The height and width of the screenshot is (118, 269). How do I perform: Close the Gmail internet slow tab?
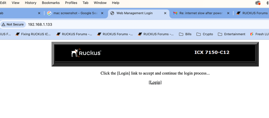pos(228,13)
